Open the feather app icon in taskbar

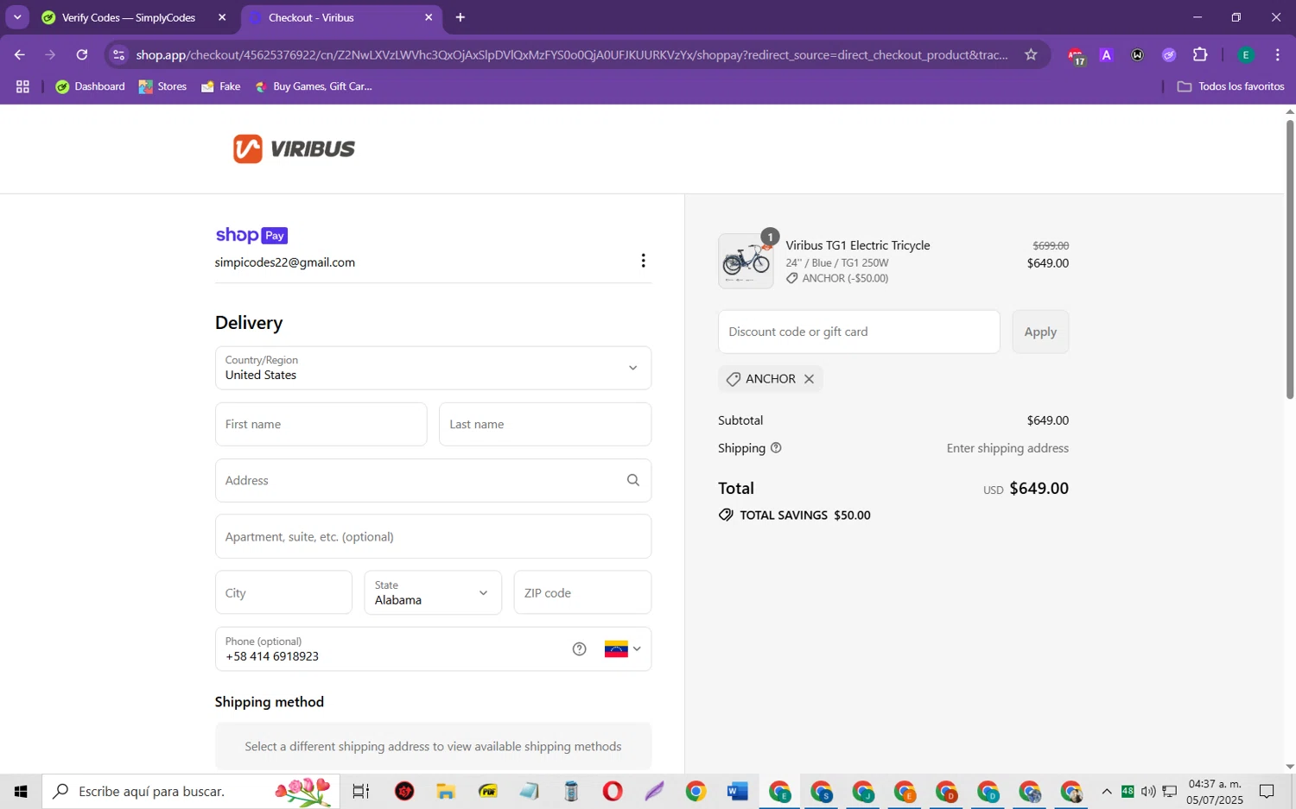click(x=654, y=791)
